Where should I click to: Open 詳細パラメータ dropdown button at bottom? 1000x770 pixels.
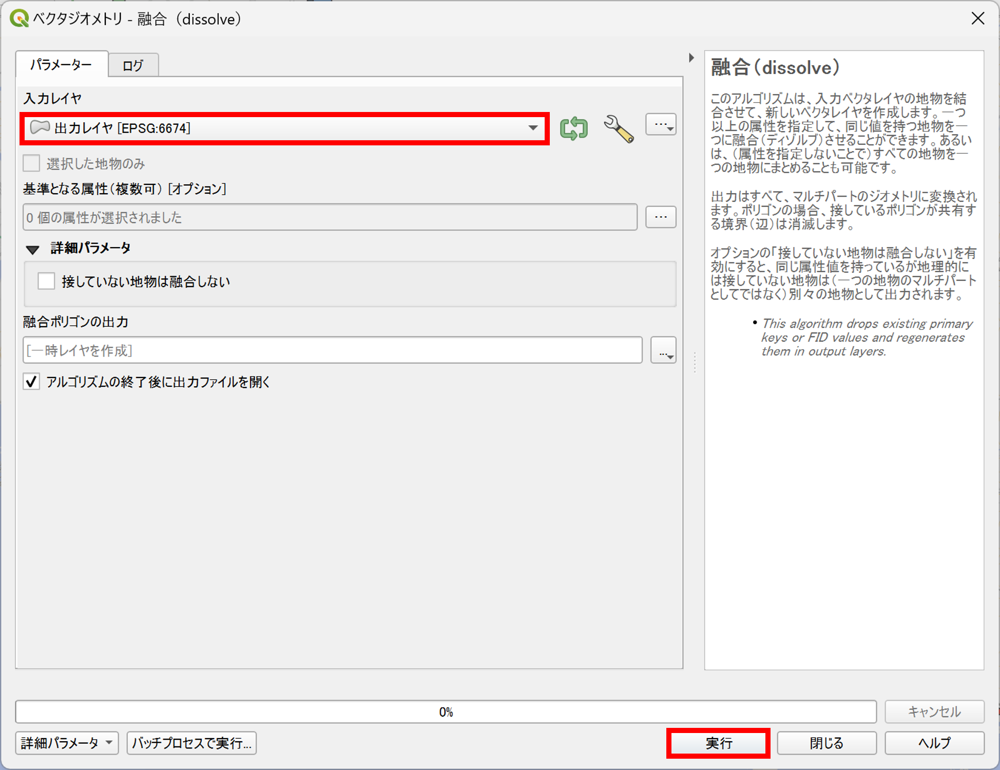67,743
